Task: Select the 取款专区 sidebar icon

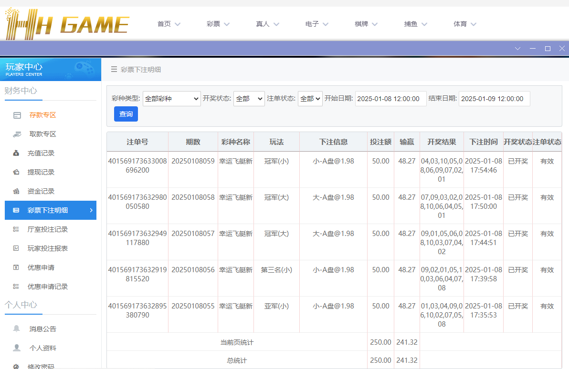Action: pyautogui.click(x=16, y=134)
